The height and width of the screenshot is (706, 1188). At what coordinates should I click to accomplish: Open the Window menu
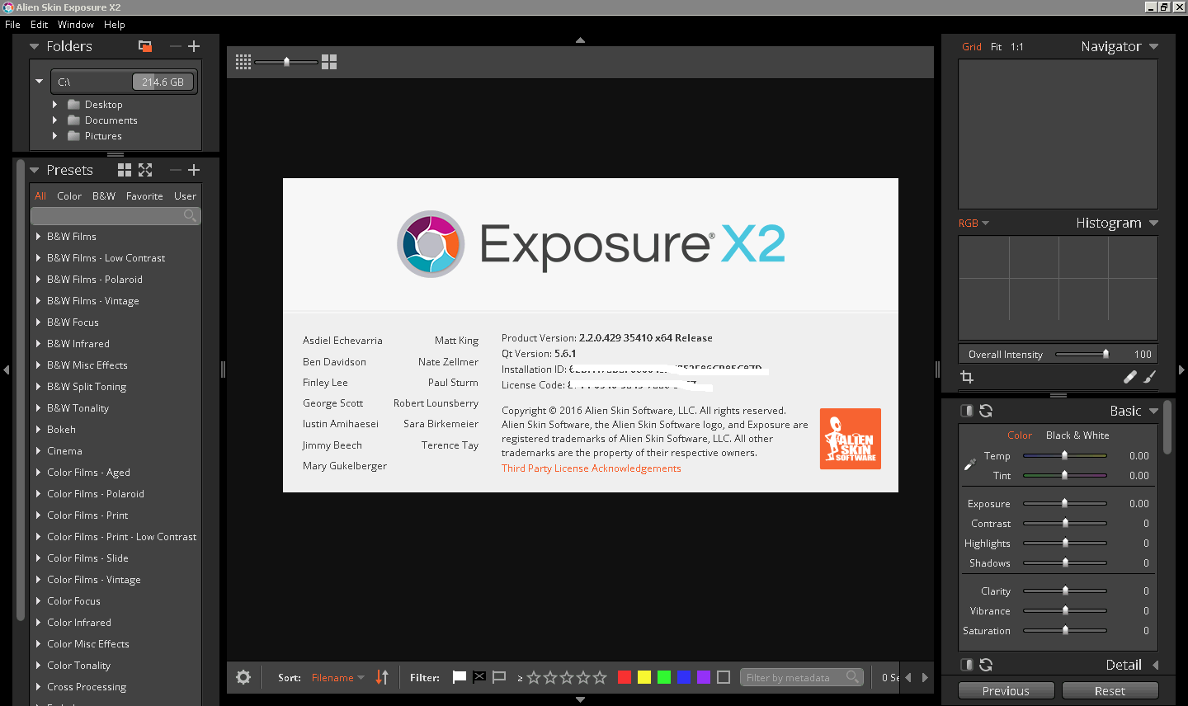(x=75, y=25)
